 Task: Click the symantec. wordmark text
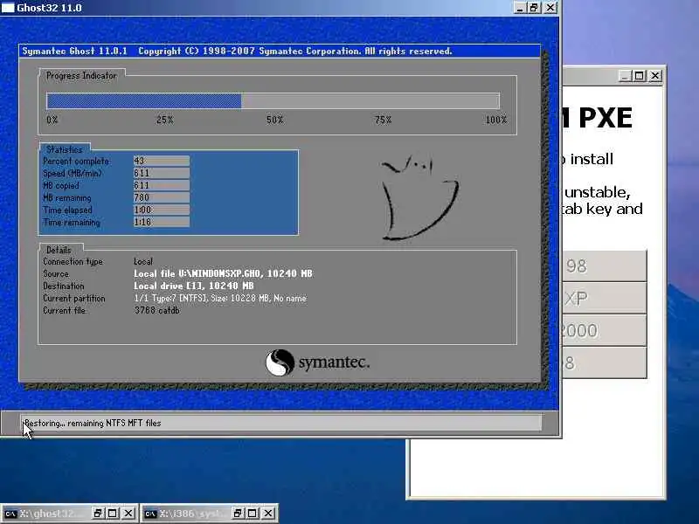pyautogui.click(x=334, y=362)
